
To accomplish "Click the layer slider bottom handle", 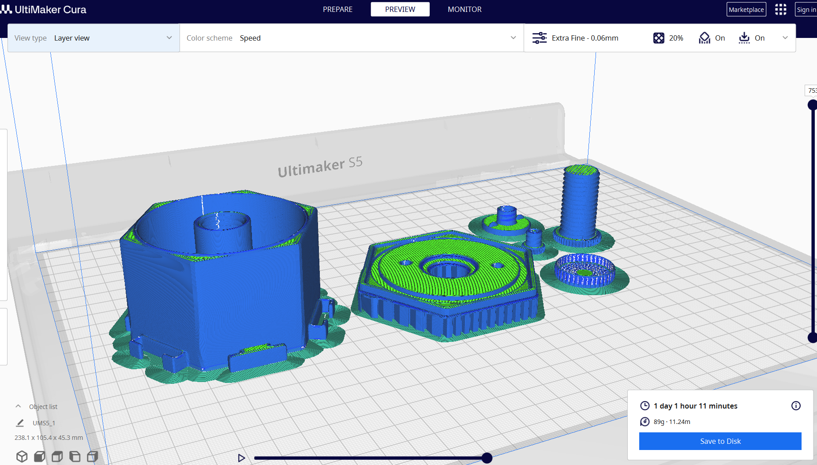I will coord(812,337).
